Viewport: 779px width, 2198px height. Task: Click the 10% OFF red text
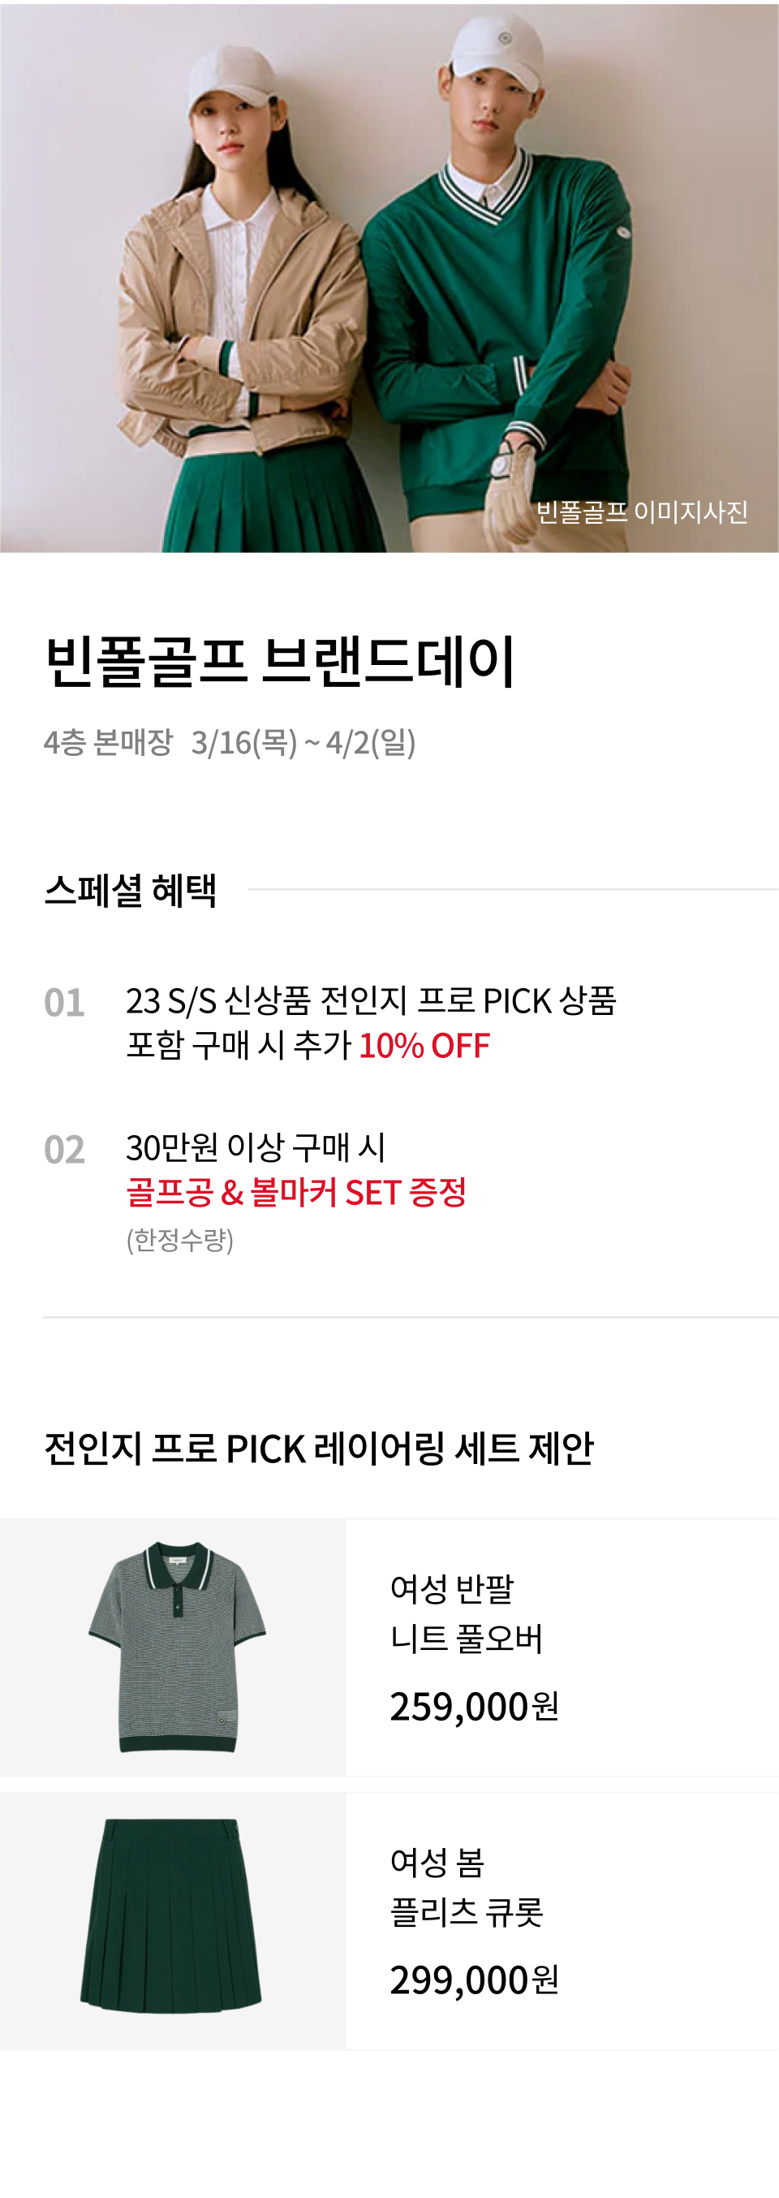point(424,1045)
